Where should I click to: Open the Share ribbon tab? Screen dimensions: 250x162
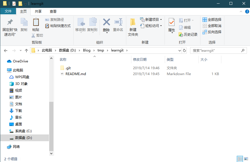[x=38, y=12]
